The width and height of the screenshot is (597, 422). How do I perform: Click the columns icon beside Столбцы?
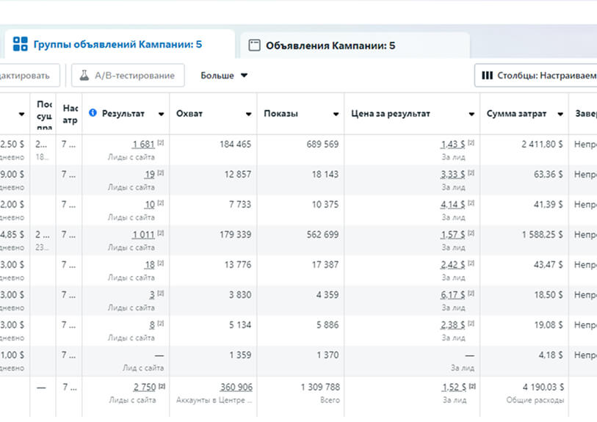[488, 76]
